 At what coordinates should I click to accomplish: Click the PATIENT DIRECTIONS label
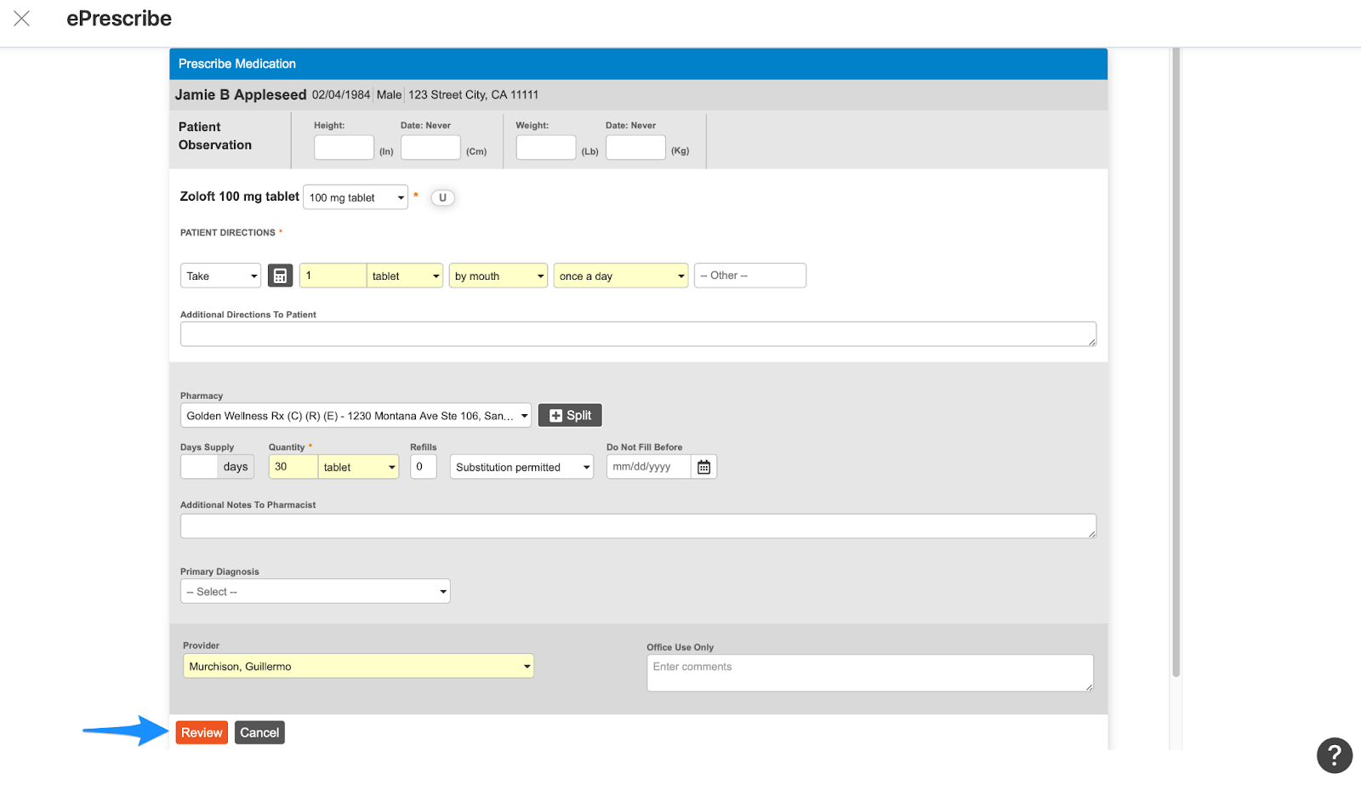pyautogui.click(x=228, y=232)
